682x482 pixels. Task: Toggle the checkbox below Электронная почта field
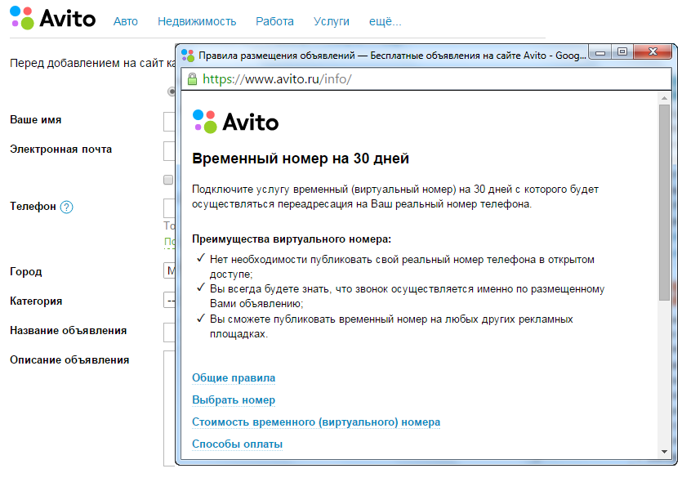168,180
